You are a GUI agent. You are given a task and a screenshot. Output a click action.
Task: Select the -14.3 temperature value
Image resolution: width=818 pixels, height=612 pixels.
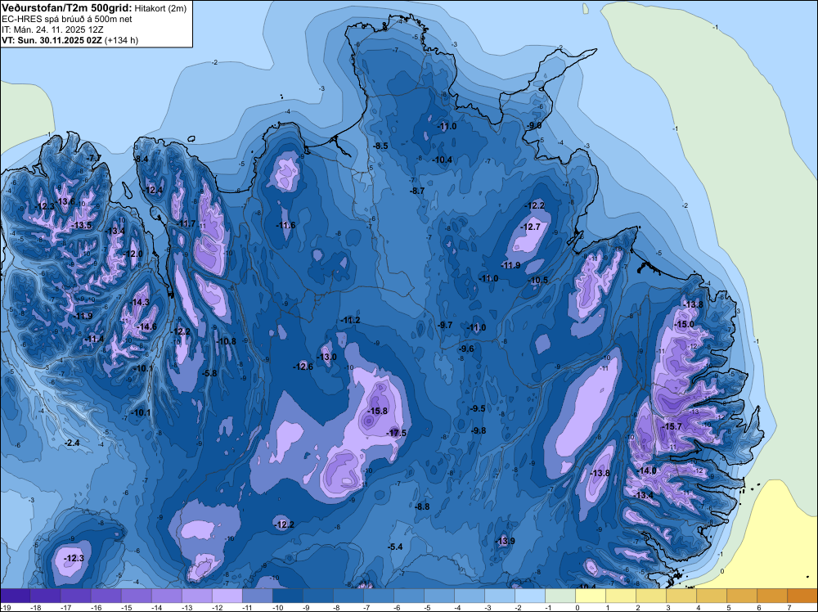tap(140, 303)
